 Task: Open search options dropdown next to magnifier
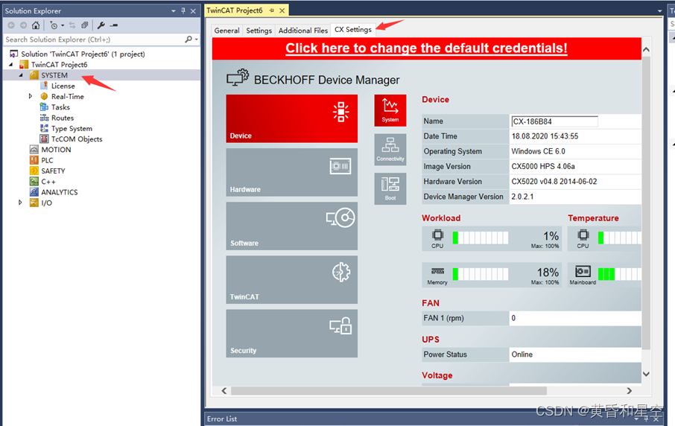(x=196, y=39)
